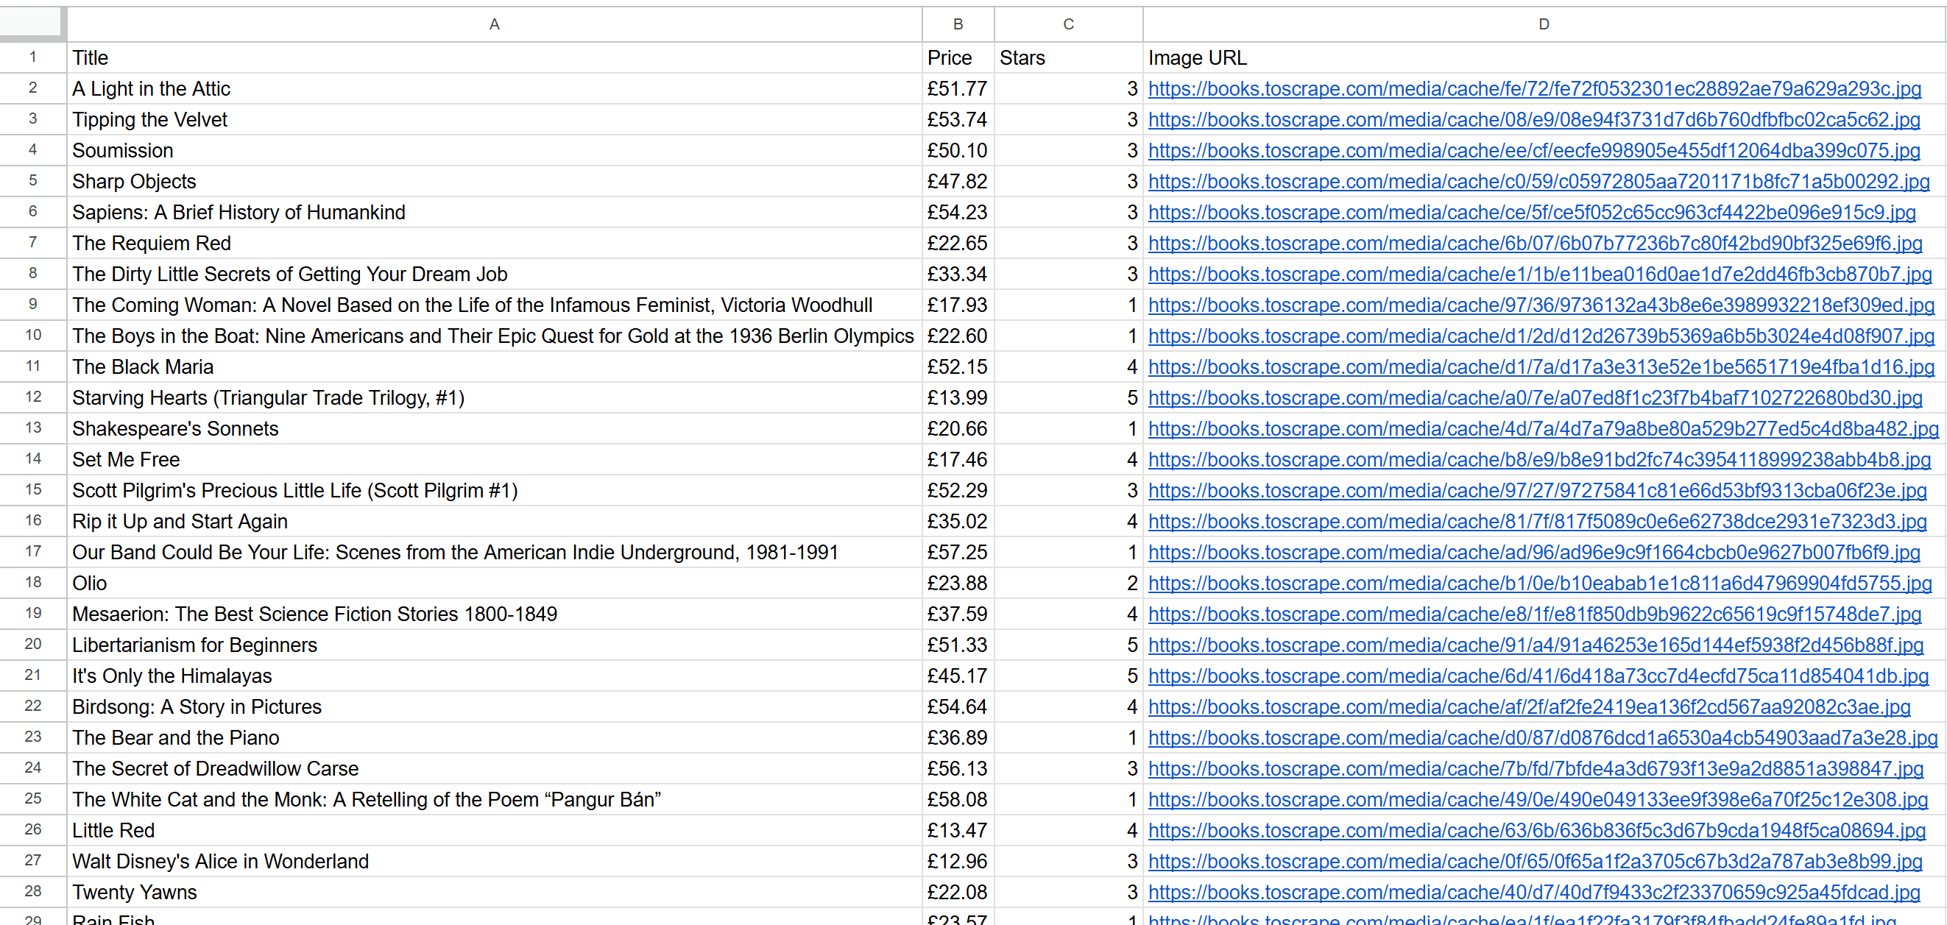Viewport: 1947px width, 925px height.
Task: Click column C header
Action: 1067,24
